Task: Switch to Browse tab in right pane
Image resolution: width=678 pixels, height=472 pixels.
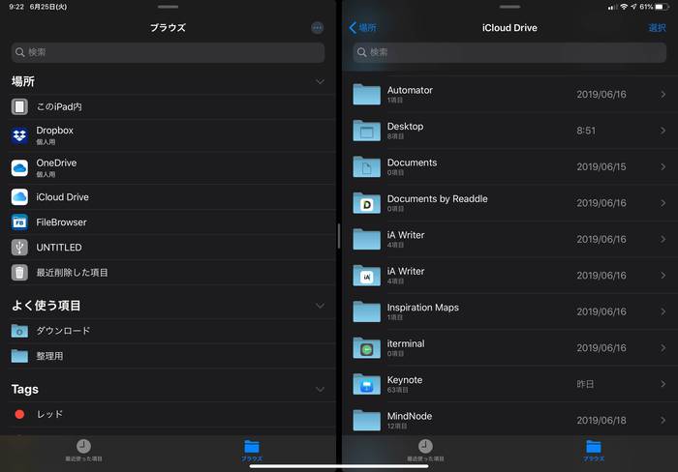Action: click(x=593, y=451)
